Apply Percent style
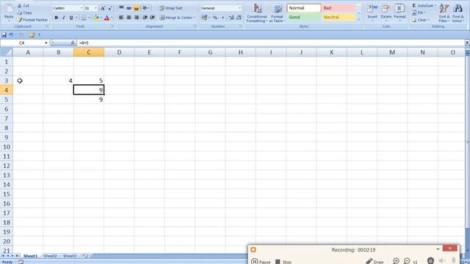Image resolution: width=470 pixels, height=264 pixels. pos(215,18)
